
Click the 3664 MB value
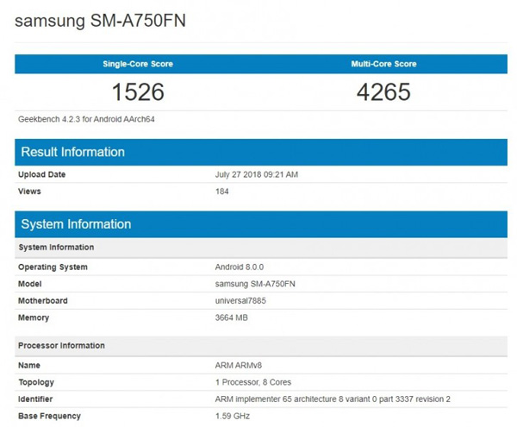(232, 317)
